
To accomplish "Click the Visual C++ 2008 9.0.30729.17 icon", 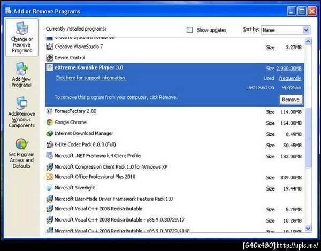I will [50, 220].
